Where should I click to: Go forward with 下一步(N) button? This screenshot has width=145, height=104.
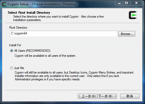(107, 96)
